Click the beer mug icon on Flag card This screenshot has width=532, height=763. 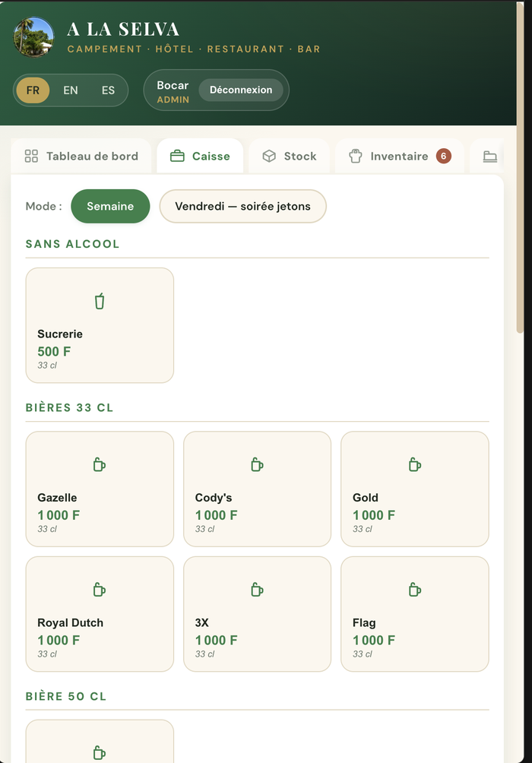click(415, 590)
